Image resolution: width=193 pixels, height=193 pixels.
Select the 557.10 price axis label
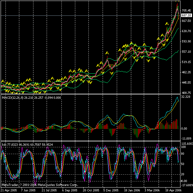point(187,52)
